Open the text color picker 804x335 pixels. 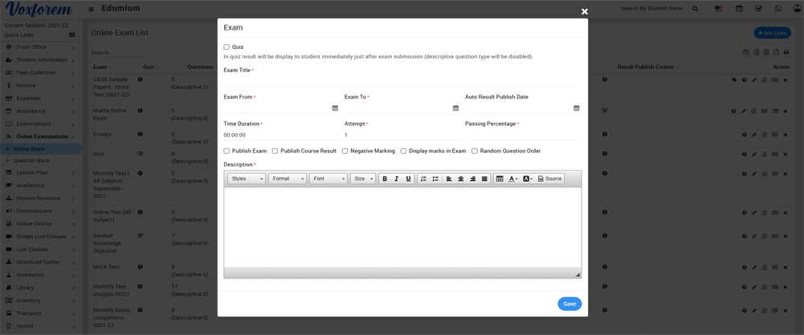[x=513, y=179]
